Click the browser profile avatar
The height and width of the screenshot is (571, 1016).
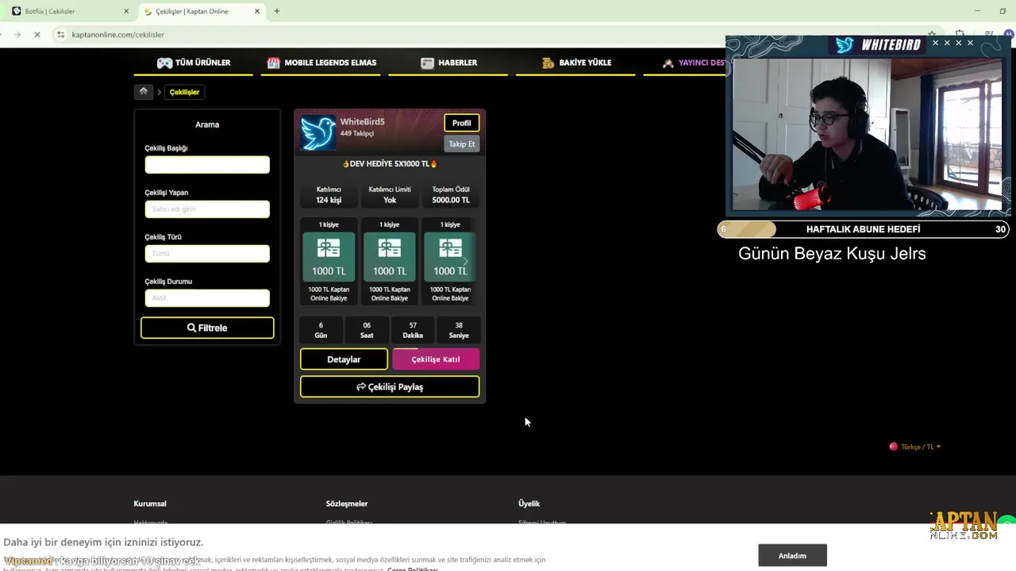1009,35
